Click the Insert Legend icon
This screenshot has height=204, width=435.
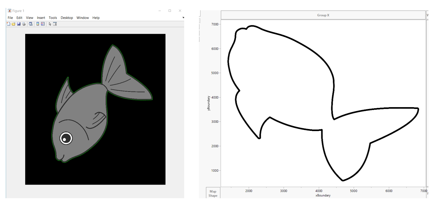43,24
